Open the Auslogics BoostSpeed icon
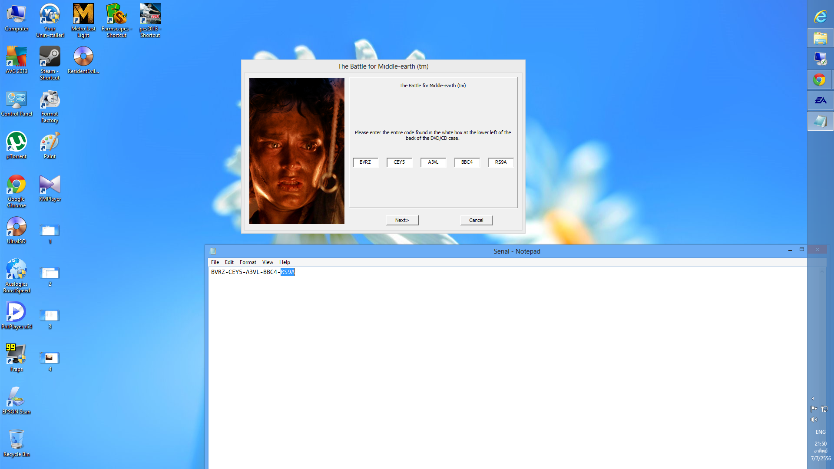 pyautogui.click(x=17, y=270)
